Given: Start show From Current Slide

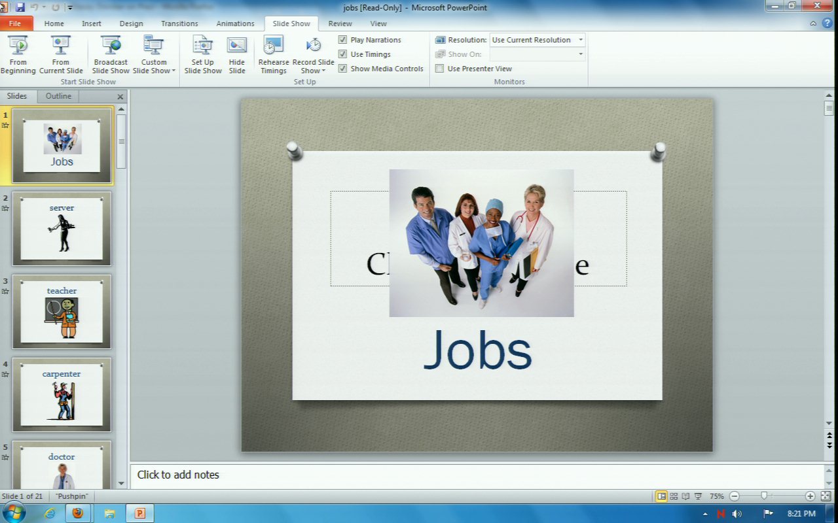Looking at the screenshot, I should click(61, 54).
